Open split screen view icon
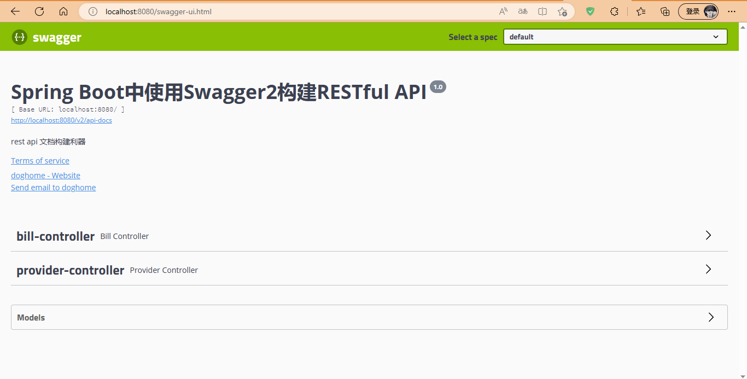This screenshot has width=747, height=379. [542, 11]
